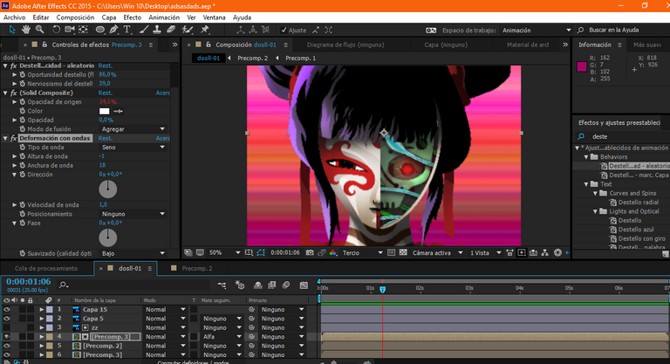Viewport: 670px width, 364px height.
Task: Select the Pen tool
Action: 113,30
